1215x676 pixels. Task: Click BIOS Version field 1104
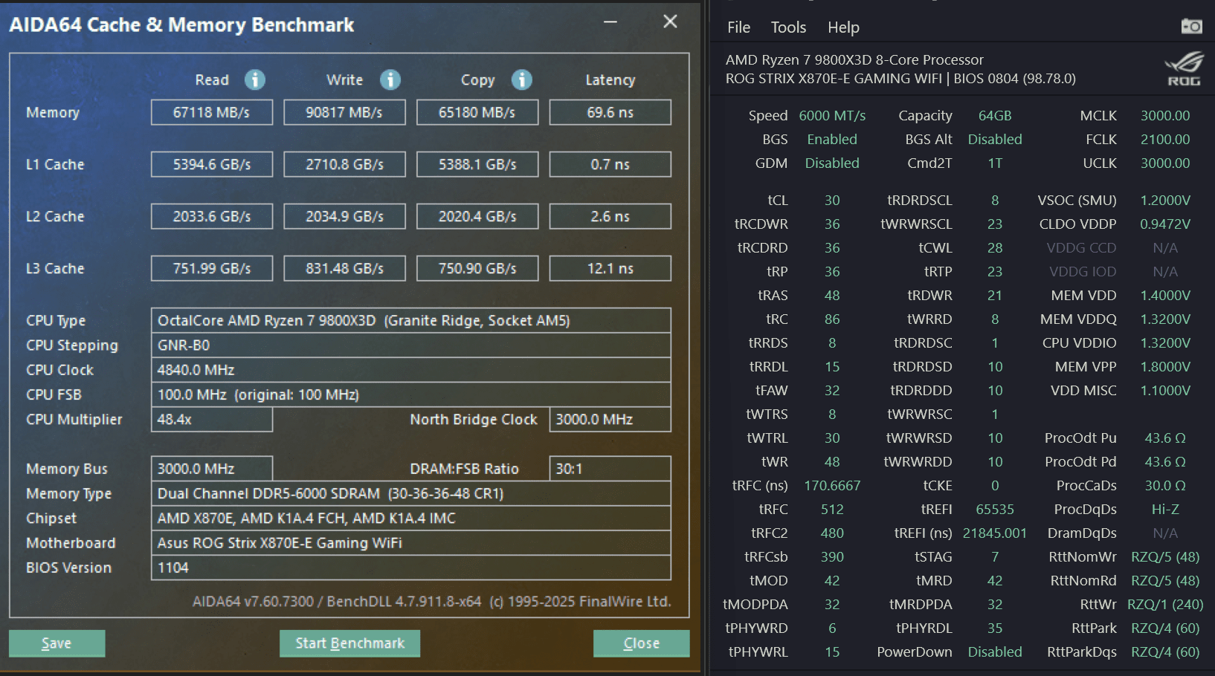click(x=411, y=568)
